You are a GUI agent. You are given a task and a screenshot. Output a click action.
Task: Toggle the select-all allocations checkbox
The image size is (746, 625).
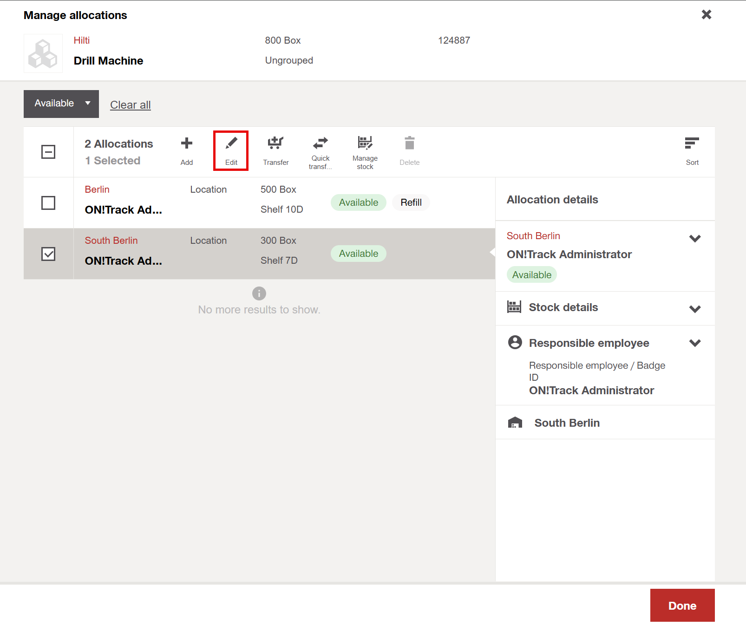click(x=48, y=152)
